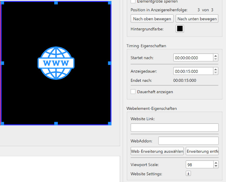Click Erweiterung entfernen button
The image size is (226, 182).
pyautogui.click(x=202, y=151)
